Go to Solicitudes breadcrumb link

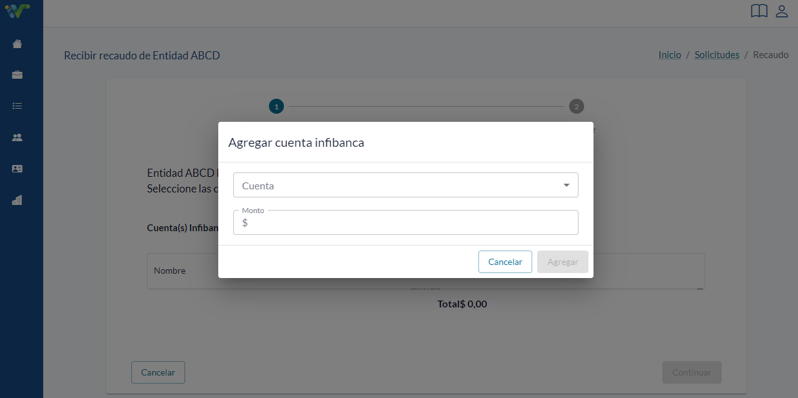point(717,55)
